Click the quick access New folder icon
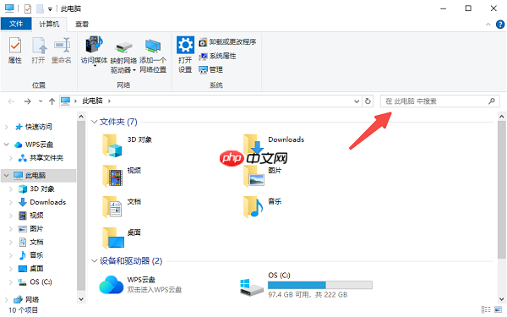Image resolution: width=507 pixels, height=317 pixels. click(x=40, y=8)
